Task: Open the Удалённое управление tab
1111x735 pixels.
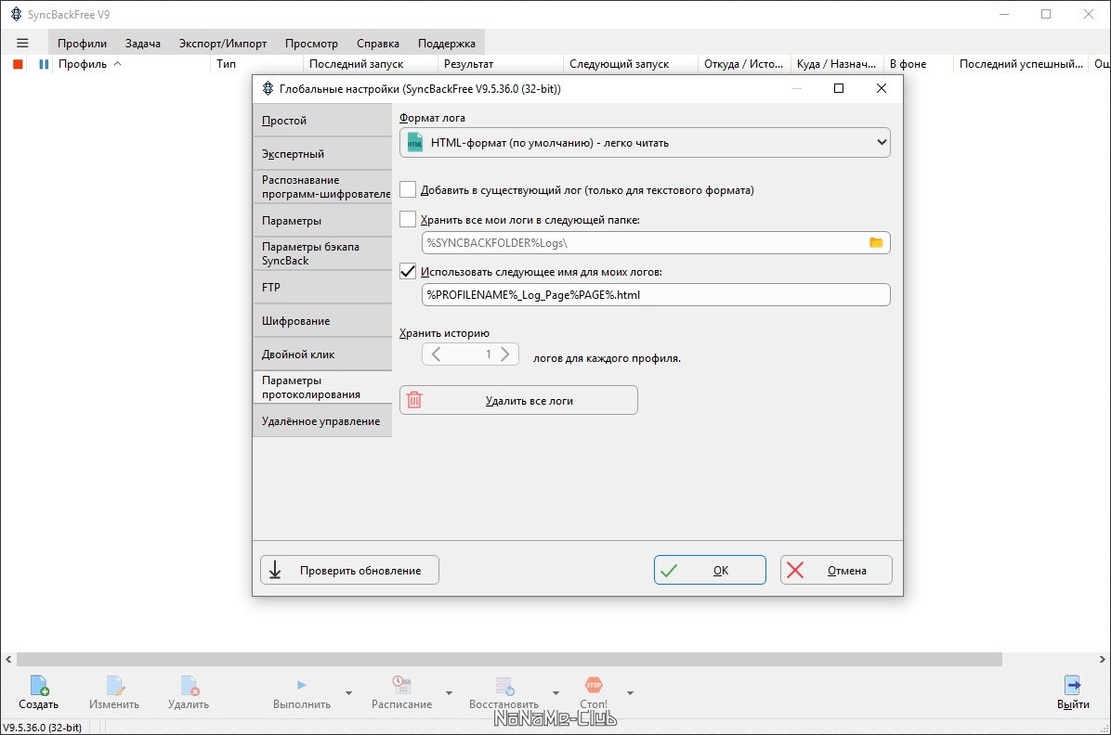Action: (322, 421)
